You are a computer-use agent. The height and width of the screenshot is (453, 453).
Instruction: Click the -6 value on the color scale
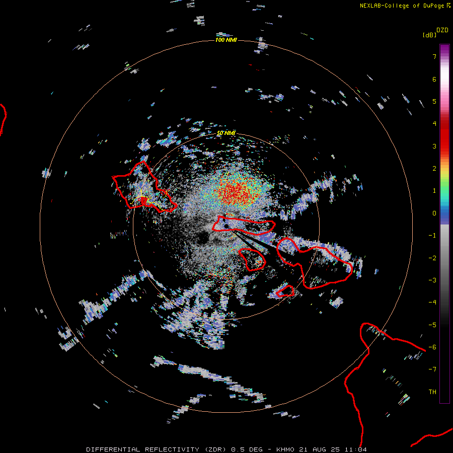point(432,347)
